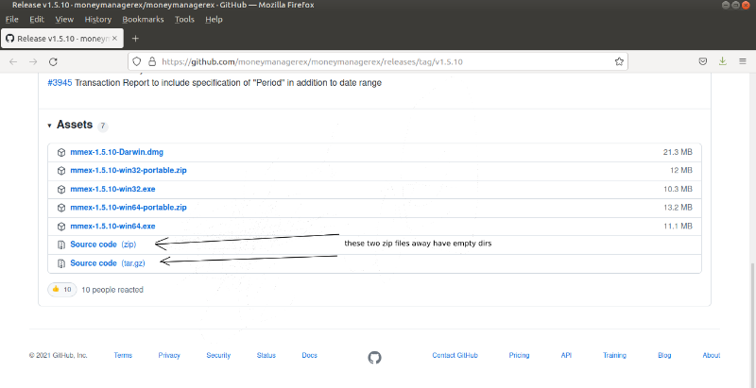756x388 pixels.
Task: Open Pricing footer link
Action: click(x=519, y=355)
